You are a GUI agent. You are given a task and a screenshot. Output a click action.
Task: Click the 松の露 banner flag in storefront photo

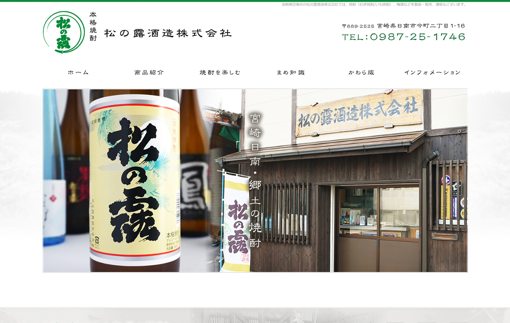click(237, 221)
